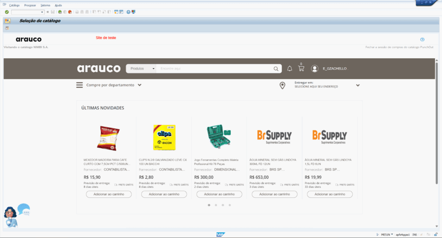
Task: Click the R$ 653,00 price
Action: (259, 178)
